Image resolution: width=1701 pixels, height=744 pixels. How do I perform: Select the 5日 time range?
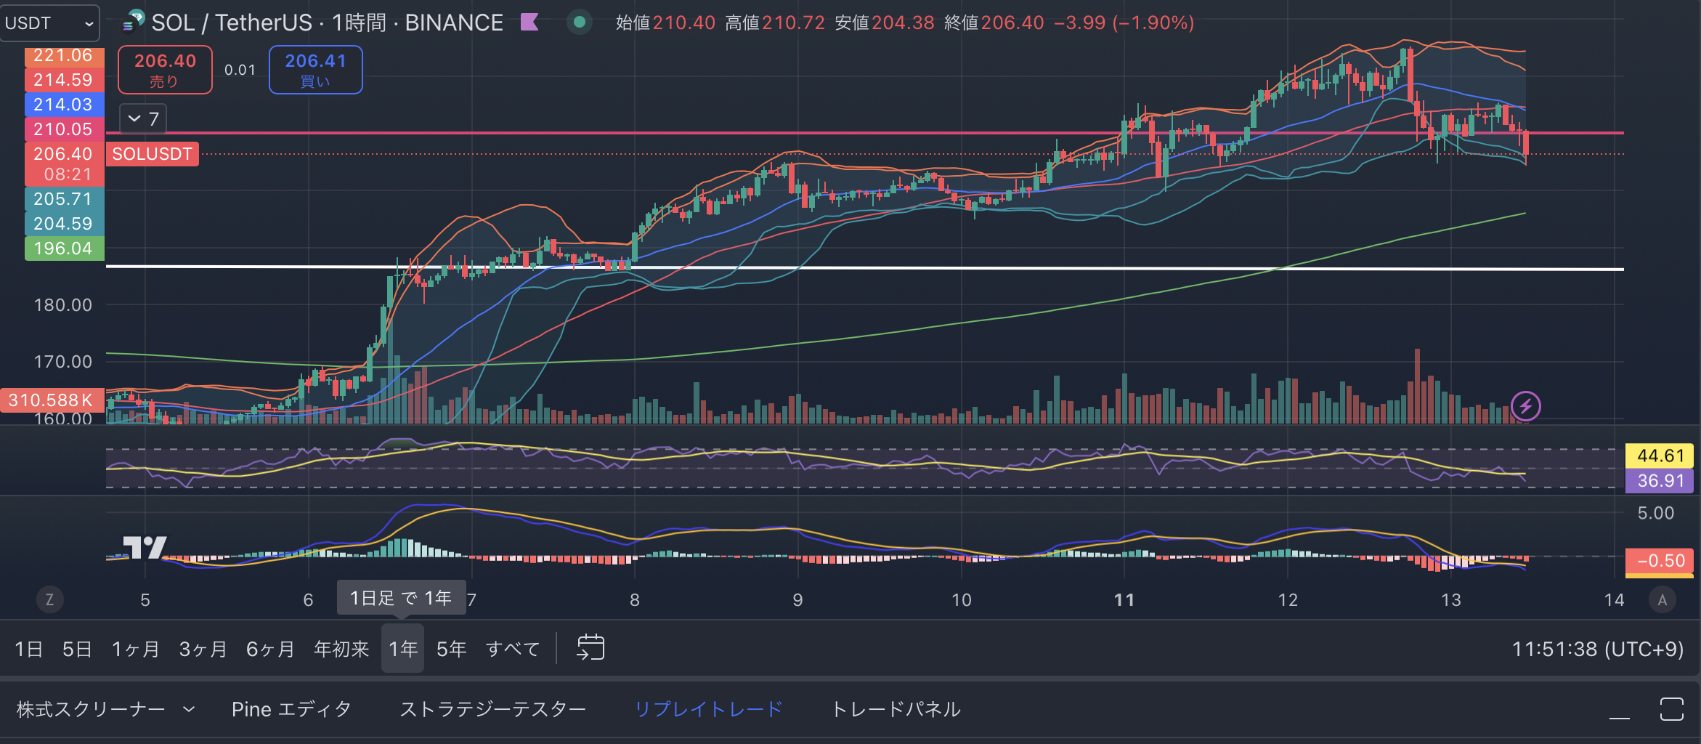77,649
